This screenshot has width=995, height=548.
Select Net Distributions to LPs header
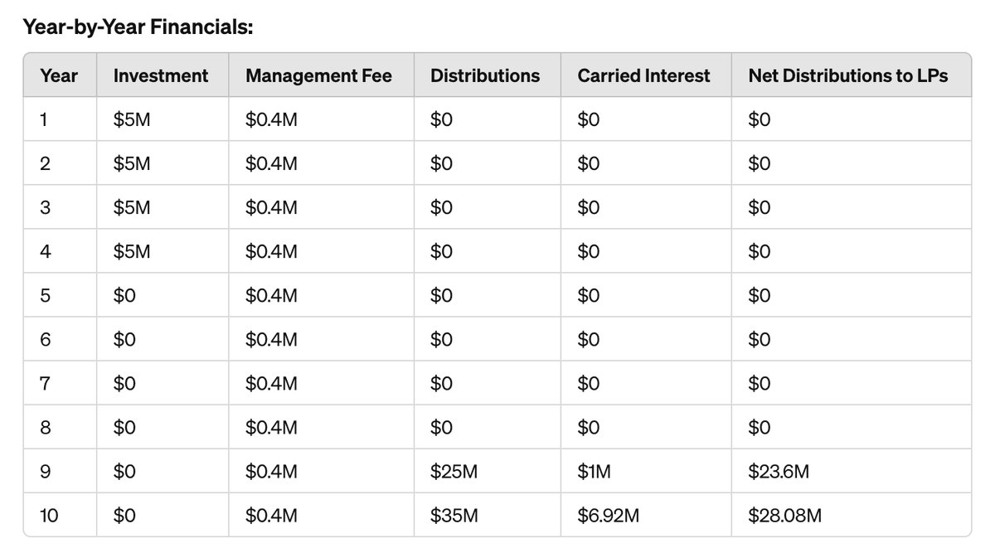848,75
